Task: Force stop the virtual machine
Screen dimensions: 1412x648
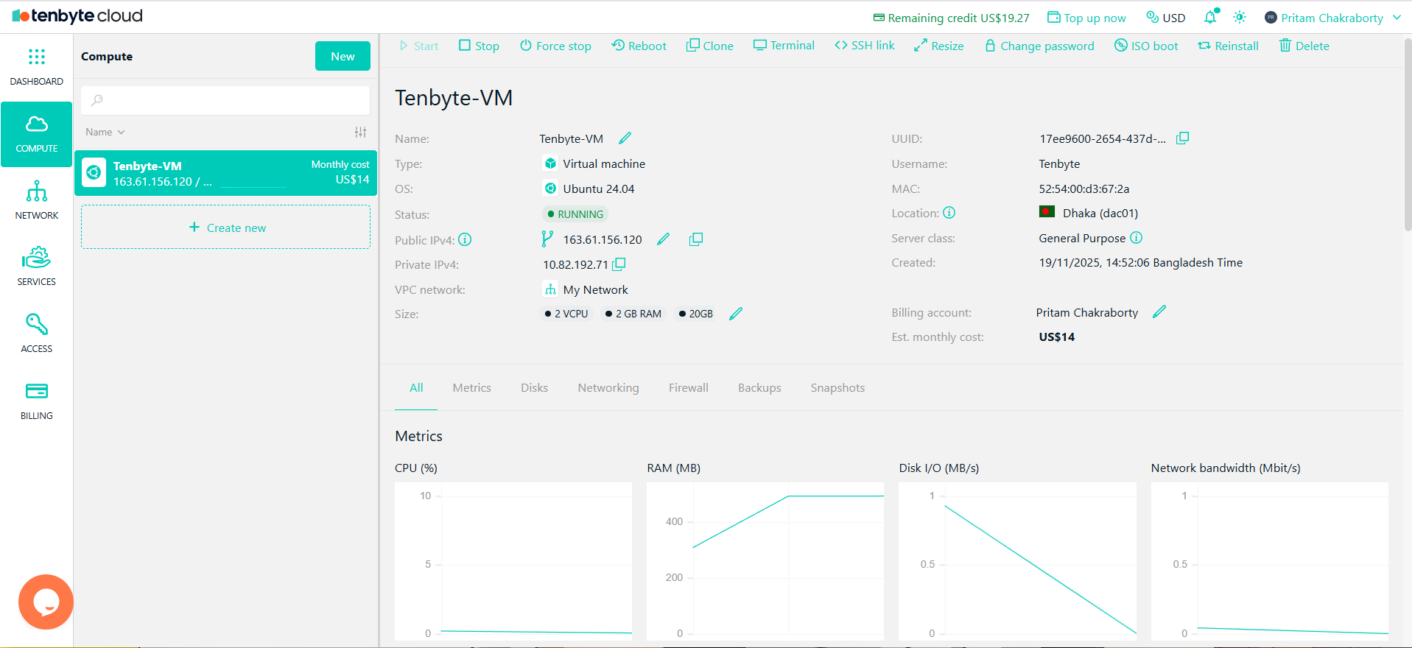Action: (555, 46)
